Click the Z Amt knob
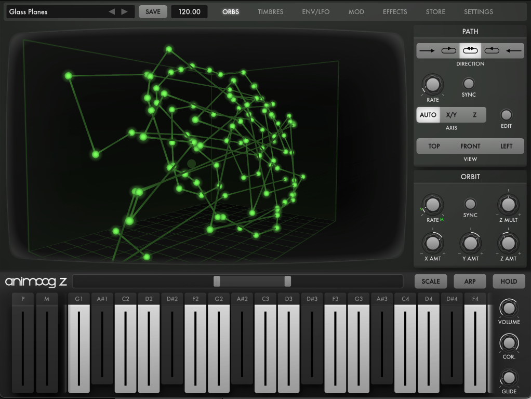The height and width of the screenshot is (399, 531). click(508, 243)
